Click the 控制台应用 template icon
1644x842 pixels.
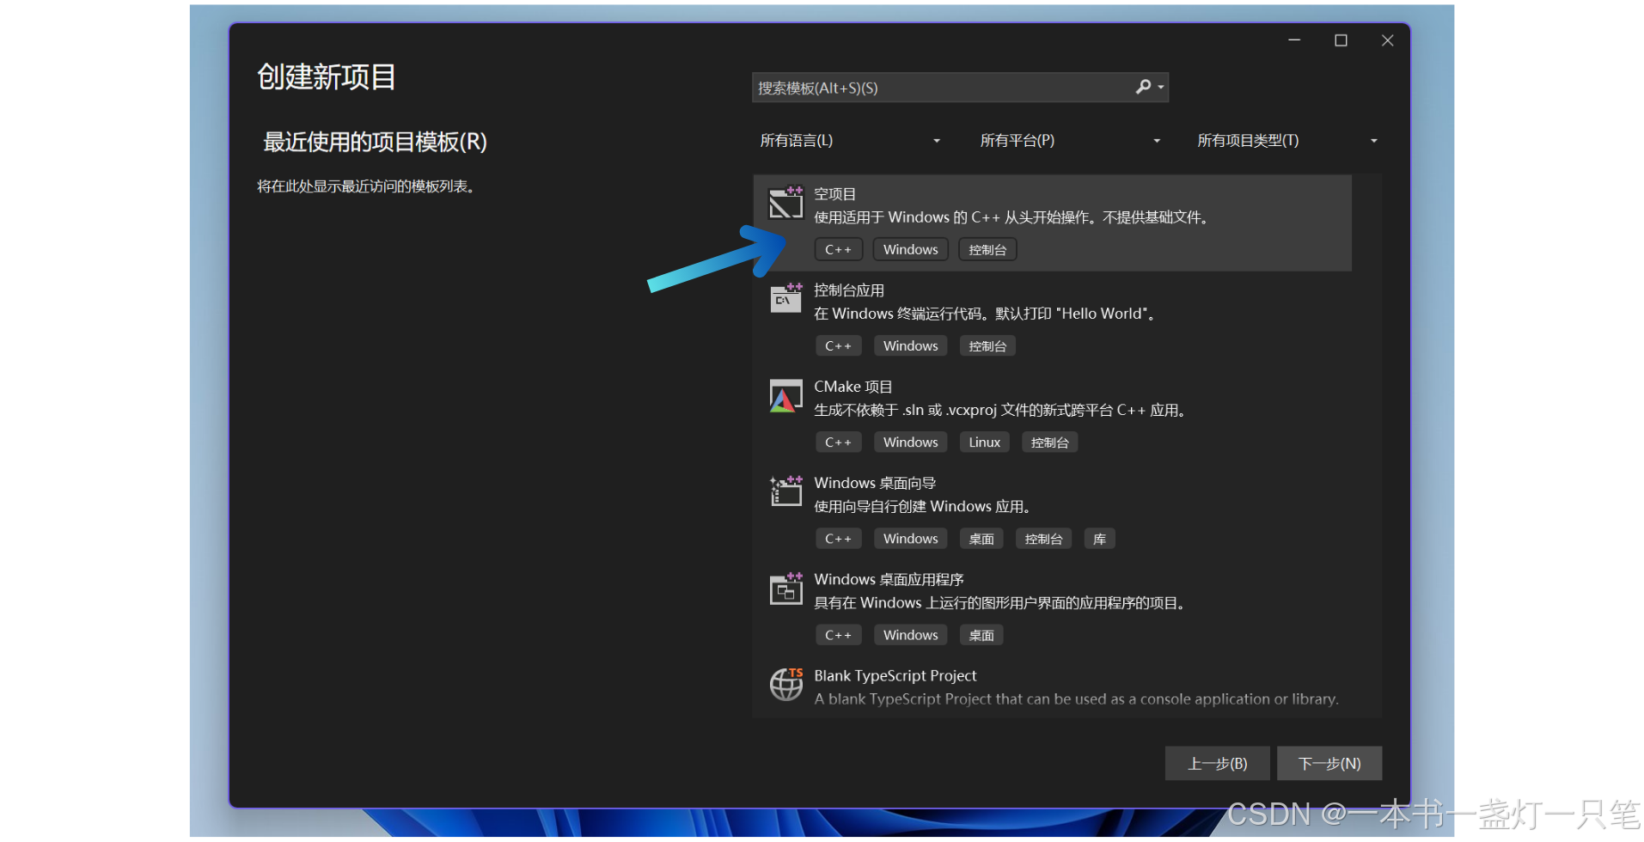click(x=785, y=298)
